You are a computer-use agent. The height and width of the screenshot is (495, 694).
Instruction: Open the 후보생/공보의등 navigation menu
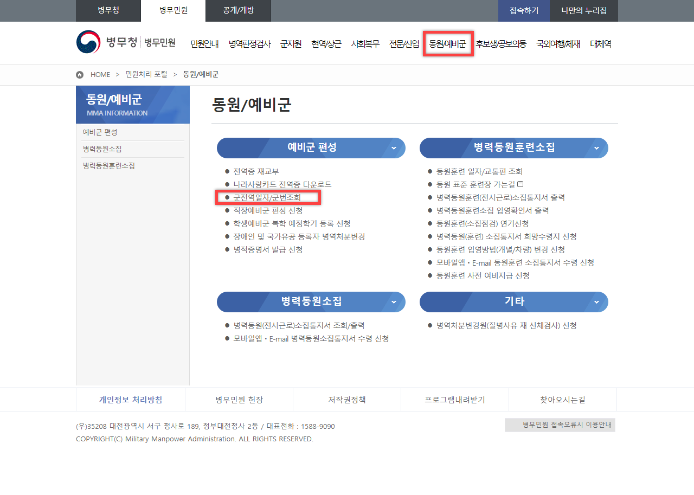[x=501, y=44]
